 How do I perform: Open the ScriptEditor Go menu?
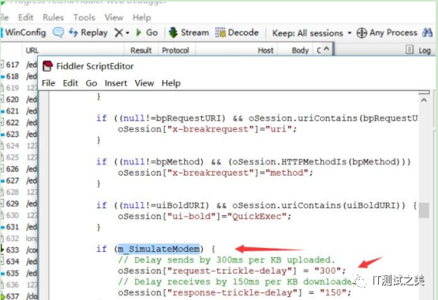pyautogui.click(x=92, y=83)
